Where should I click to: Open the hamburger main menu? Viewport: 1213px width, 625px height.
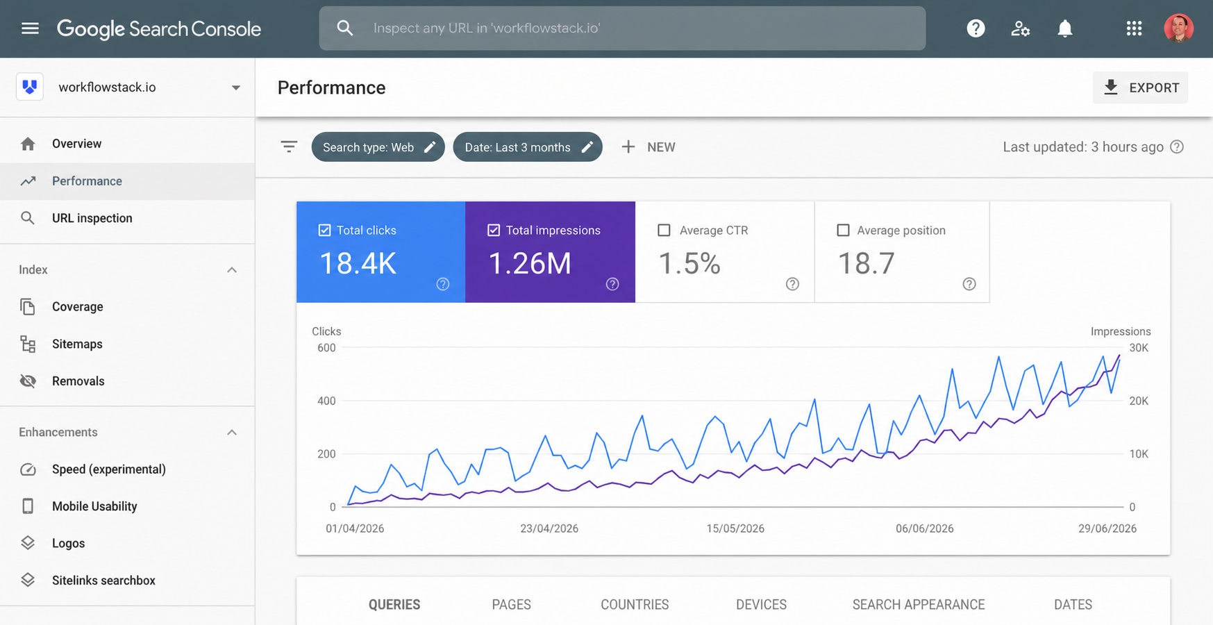coord(30,28)
